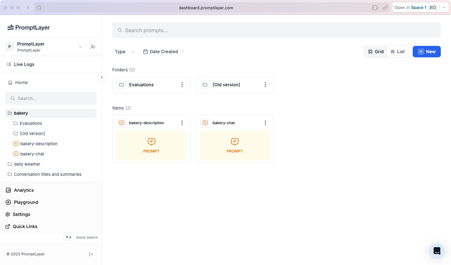Click the browser address bar search icon
The height and width of the screenshot is (265, 451).
pyautogui.click(x=39, y=8)
